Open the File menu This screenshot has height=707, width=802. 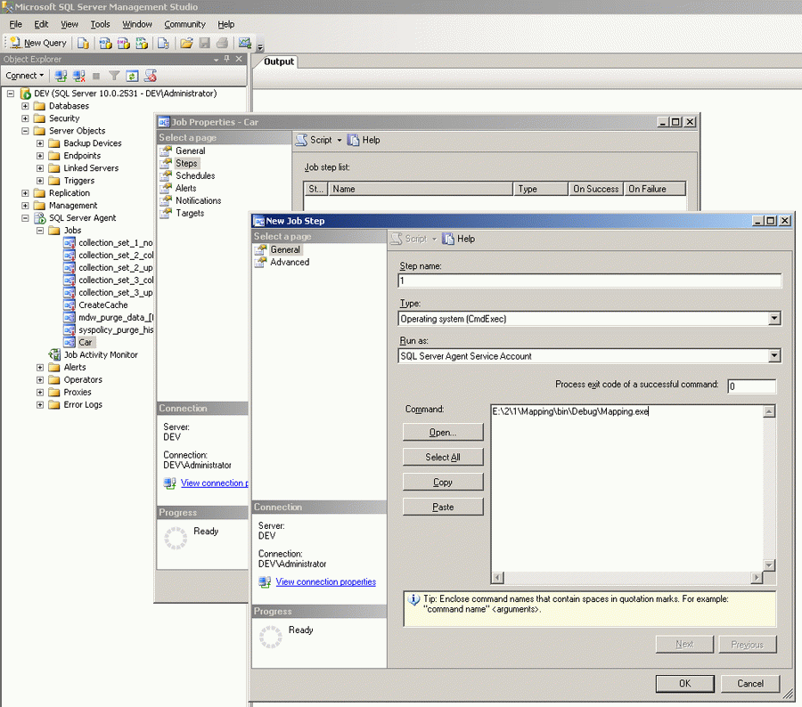(x=16, y=25)
